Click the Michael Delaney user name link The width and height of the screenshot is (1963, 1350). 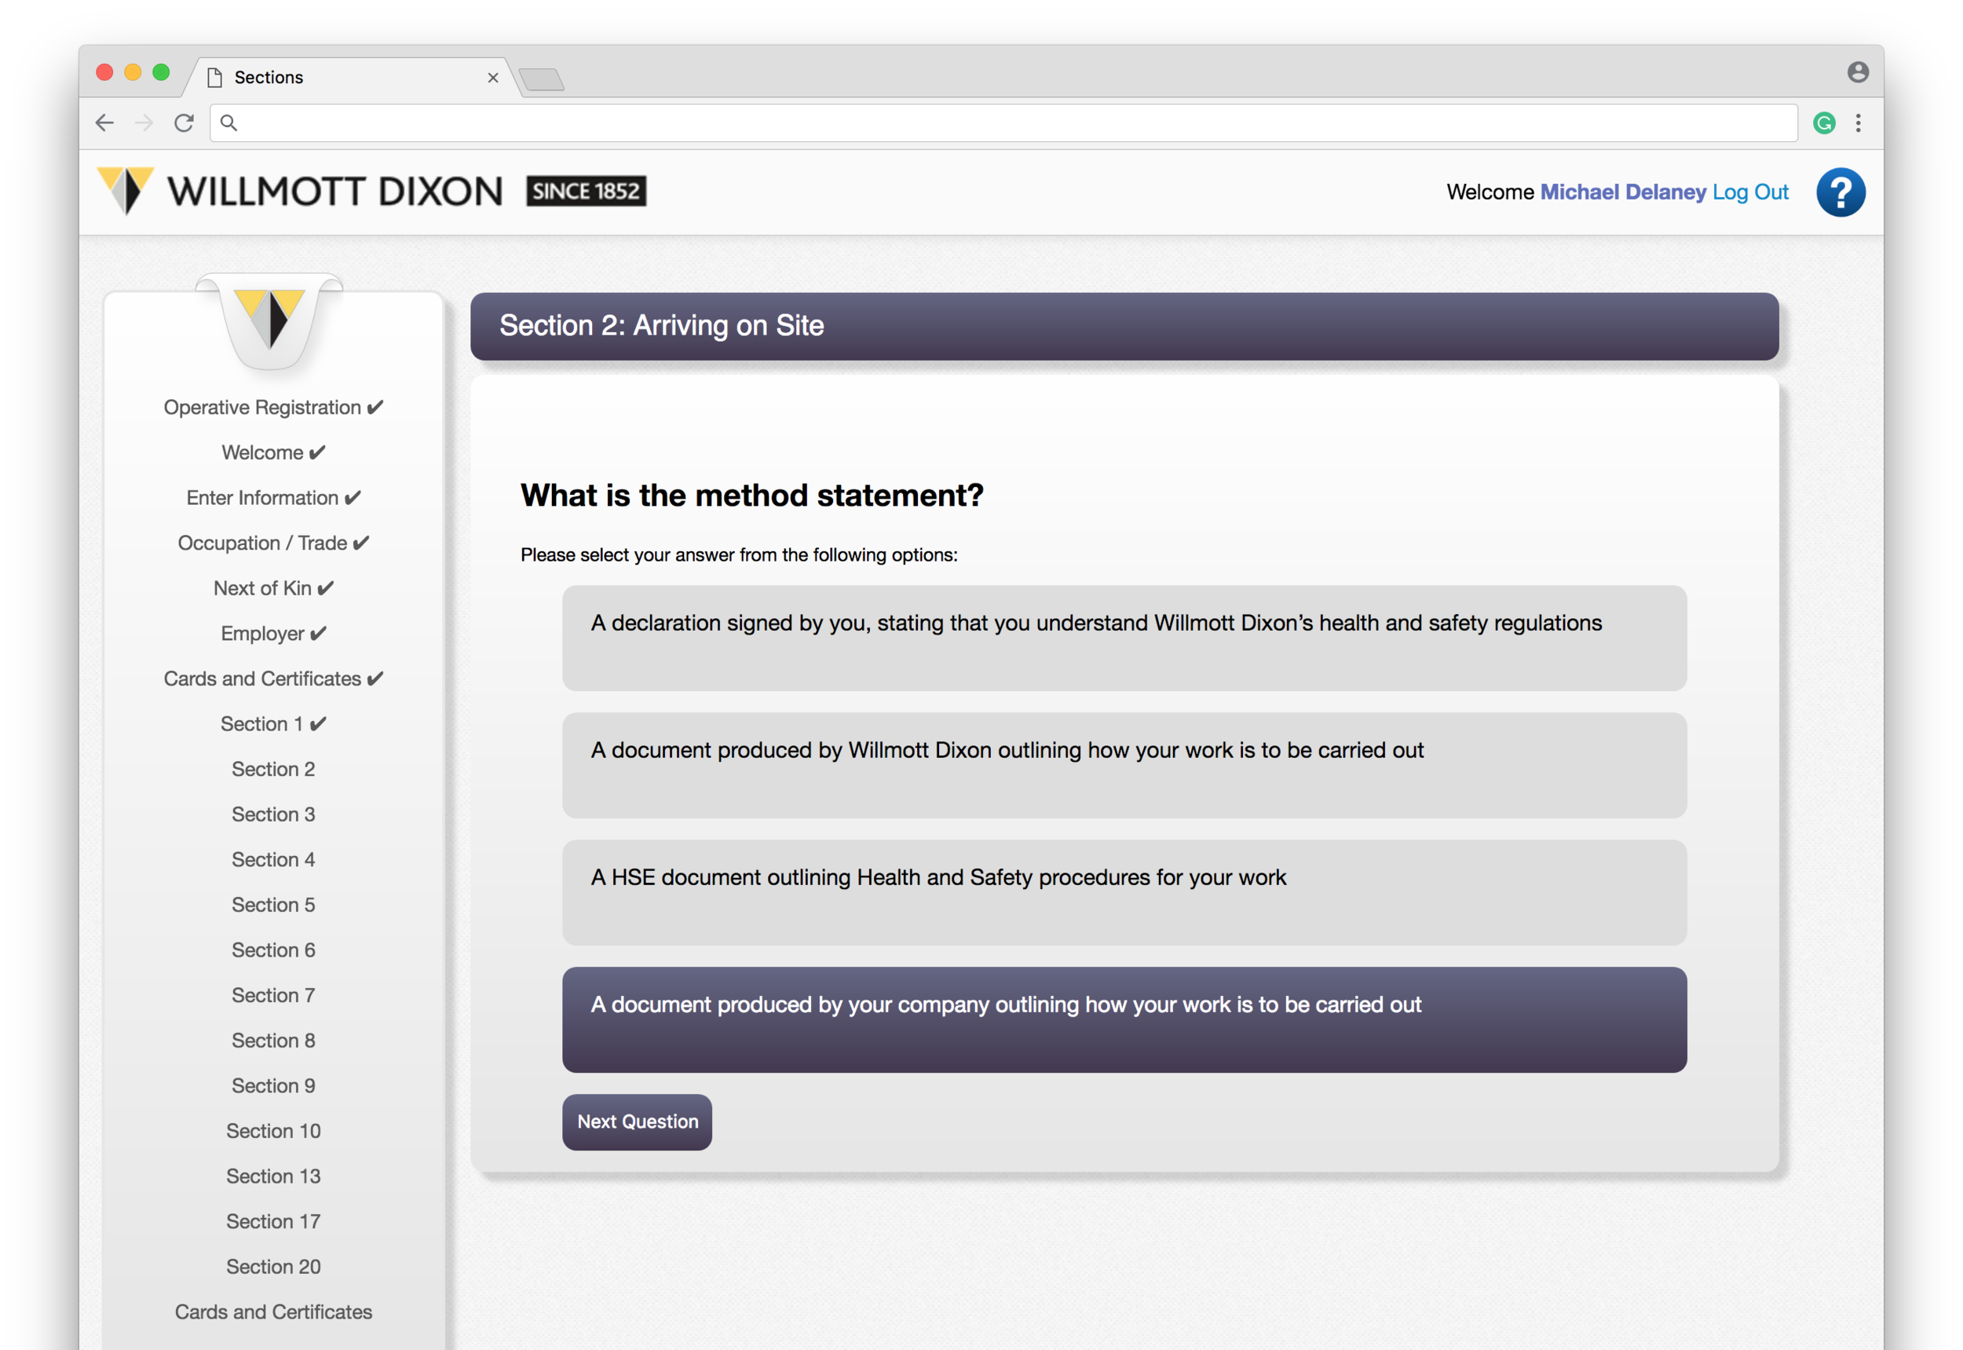pos(1622,193)
